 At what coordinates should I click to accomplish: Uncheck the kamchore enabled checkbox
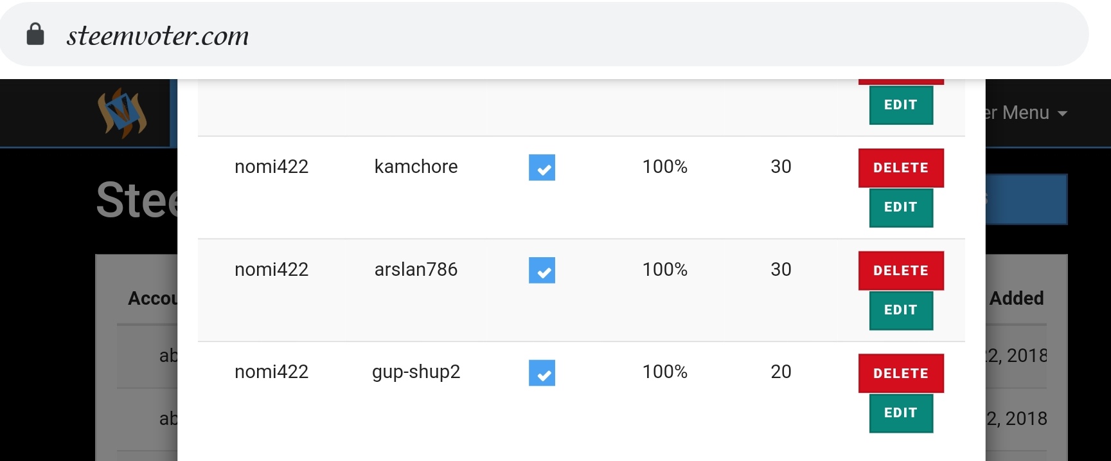542,168
